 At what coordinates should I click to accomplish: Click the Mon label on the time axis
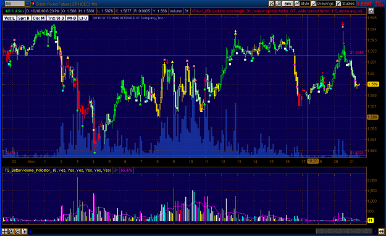click(x=31, y=162)
